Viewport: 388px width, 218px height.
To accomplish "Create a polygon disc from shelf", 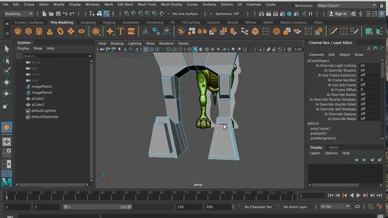I will [81, 31].
